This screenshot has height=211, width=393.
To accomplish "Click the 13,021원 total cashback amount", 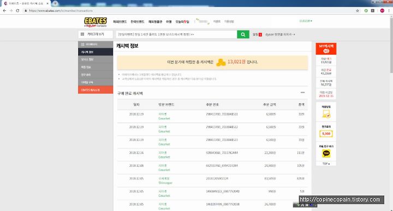I will tap(236, 62).
